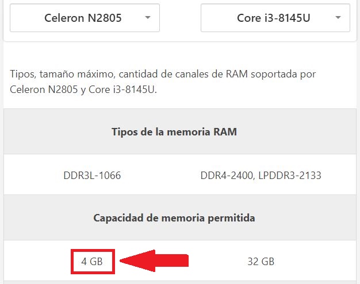Click Core i3-8145U in the description paragraph
This screenshot has height=284, width=360.
coord(122,90)
